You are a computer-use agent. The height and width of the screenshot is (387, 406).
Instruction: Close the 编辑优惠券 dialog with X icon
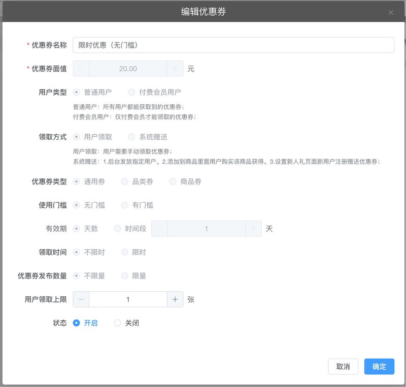(x=391, y=12)
